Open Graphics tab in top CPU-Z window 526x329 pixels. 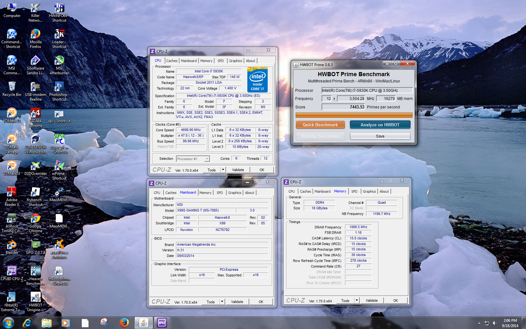pyautogui.click(x=235, y=61)
